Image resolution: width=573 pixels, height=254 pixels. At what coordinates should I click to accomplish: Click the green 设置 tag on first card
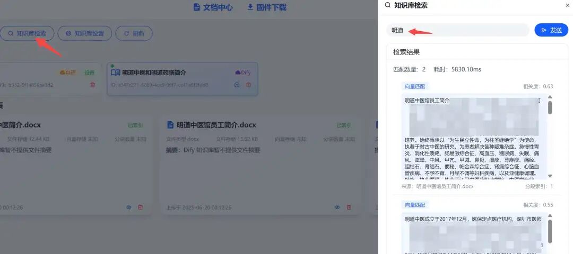pos(90,72)
